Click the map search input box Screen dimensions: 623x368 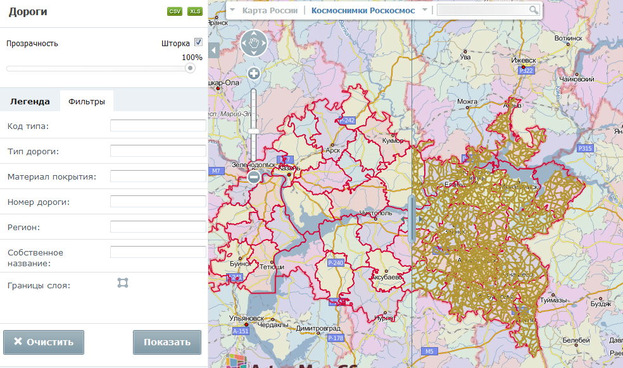[x=483, y=10]
